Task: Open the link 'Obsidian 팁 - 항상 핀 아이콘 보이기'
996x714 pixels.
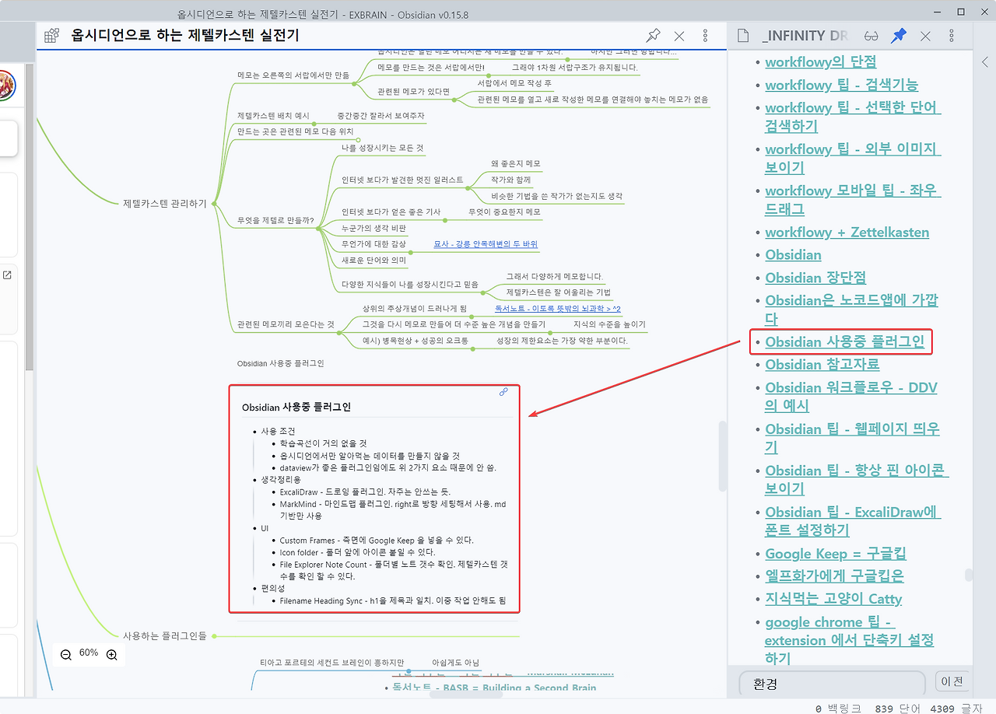Action: point(857,480)
